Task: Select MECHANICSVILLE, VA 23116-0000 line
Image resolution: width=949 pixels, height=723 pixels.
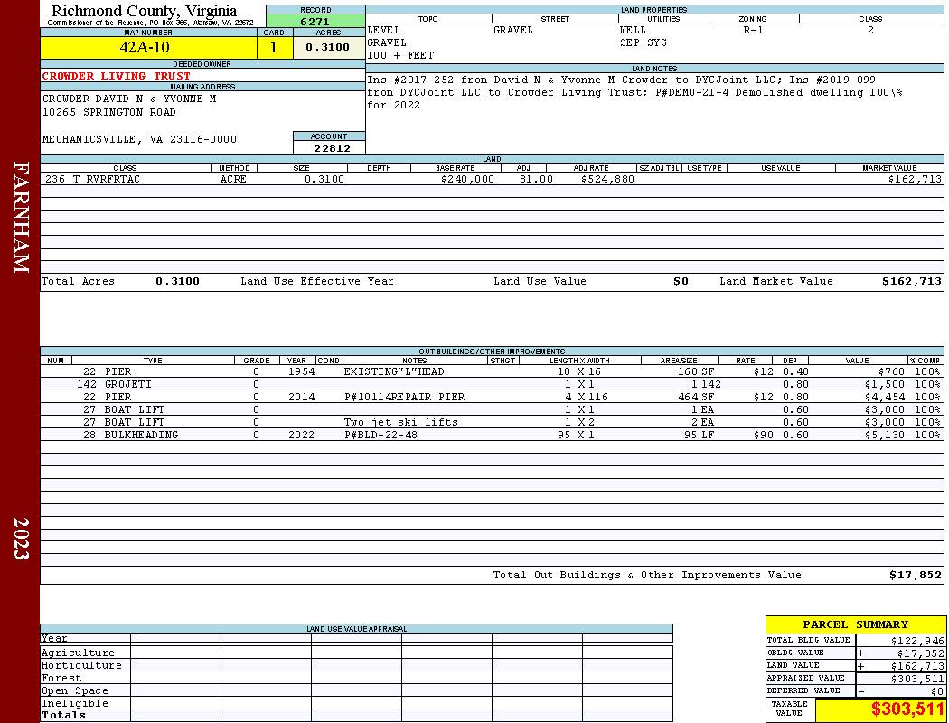Action: coord(139,140)
